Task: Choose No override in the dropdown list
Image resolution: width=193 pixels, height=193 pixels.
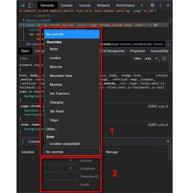Action: (72, 34)
